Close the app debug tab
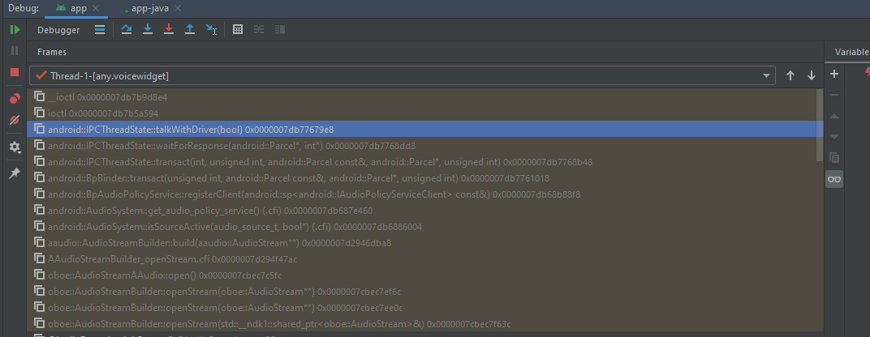Image resolution: width=870 pixels, height=337 pixels. 96,8
